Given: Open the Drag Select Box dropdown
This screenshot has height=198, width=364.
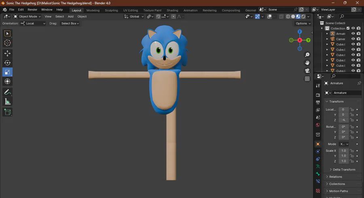Looking at the screenshot, I should [x=70, y=23].
